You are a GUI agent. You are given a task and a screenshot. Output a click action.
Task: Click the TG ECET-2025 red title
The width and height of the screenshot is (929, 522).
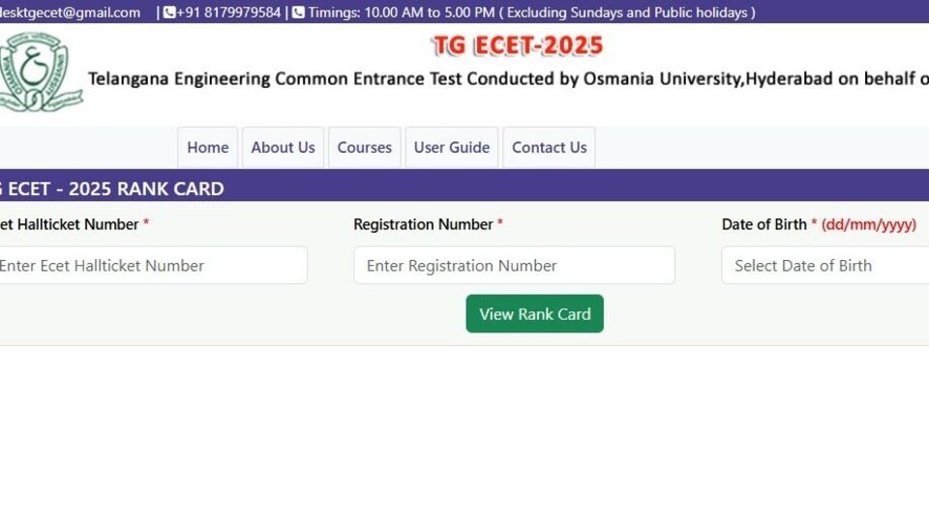(x=517, y=45)
